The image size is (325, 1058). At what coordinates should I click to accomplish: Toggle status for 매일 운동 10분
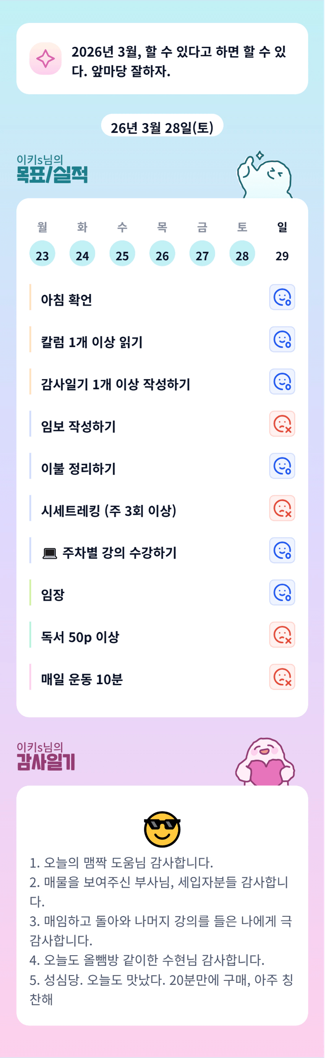pos(282,677)
